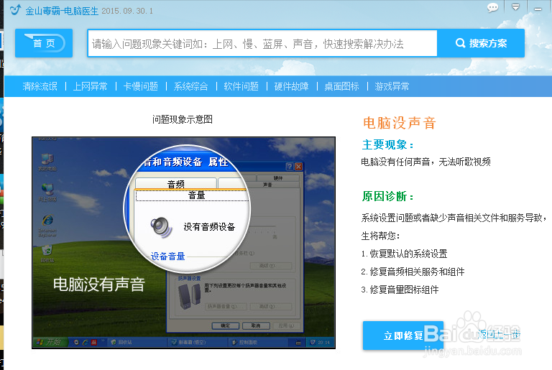The width and height of the screenshot is (552, 370).
Task: Open the 游戏异常 category
Action: point(392,86)
